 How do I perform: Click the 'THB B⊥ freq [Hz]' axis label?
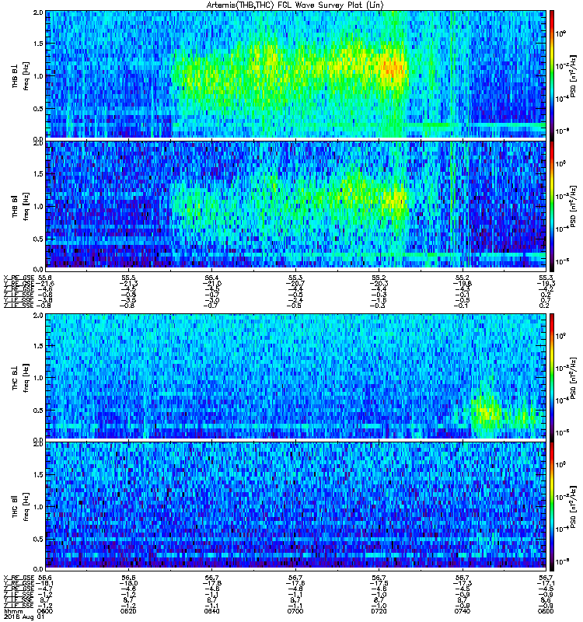click(x=20, y=76)
